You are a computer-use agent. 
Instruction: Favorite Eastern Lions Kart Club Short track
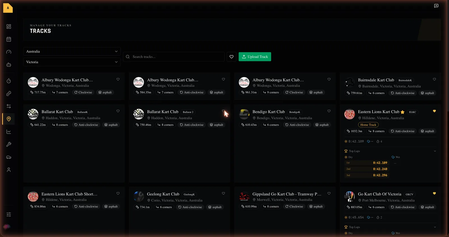click(x=118, y=193)
